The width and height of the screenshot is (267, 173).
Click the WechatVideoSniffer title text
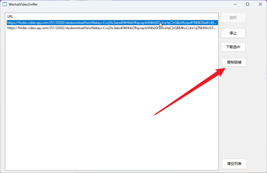click(x=23, y=4)
